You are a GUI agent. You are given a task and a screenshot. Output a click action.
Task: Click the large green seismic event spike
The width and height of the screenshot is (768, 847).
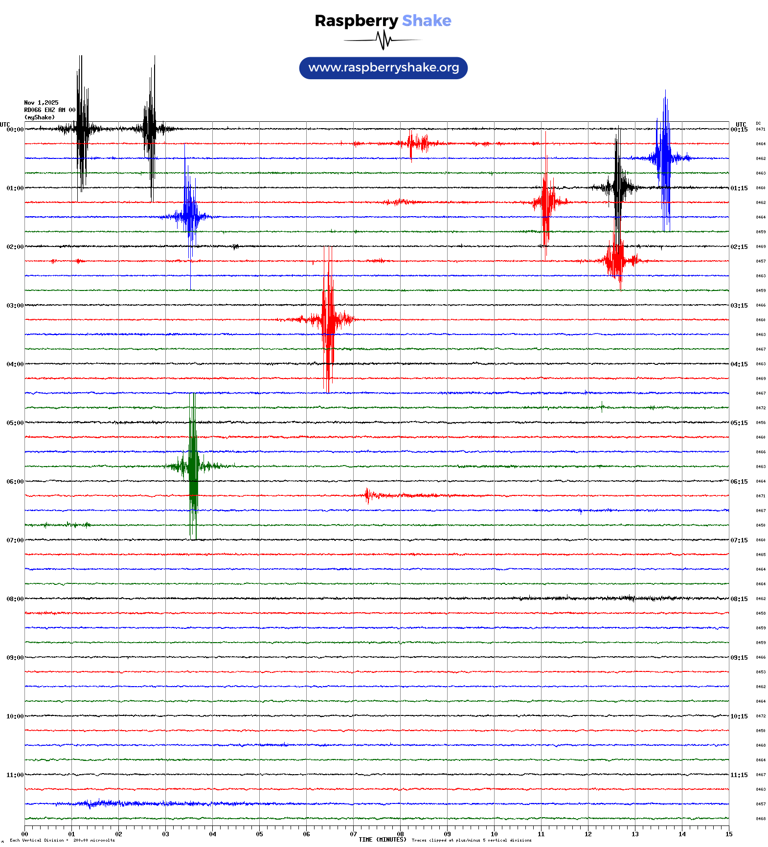pos(193,466)
